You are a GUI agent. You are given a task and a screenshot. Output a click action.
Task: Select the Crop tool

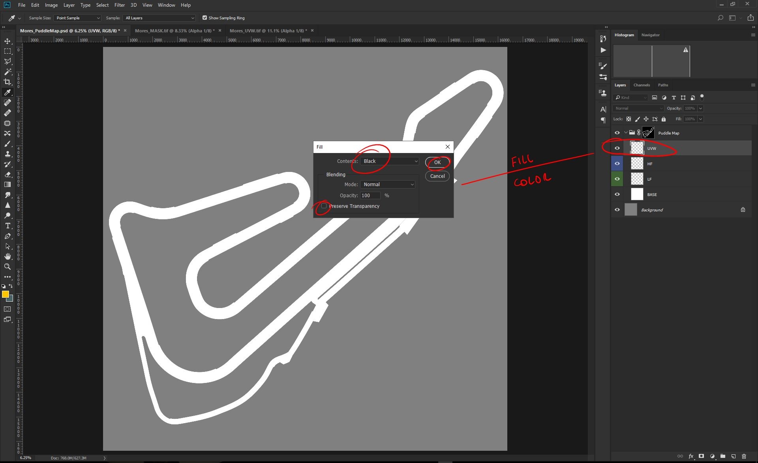8,82
